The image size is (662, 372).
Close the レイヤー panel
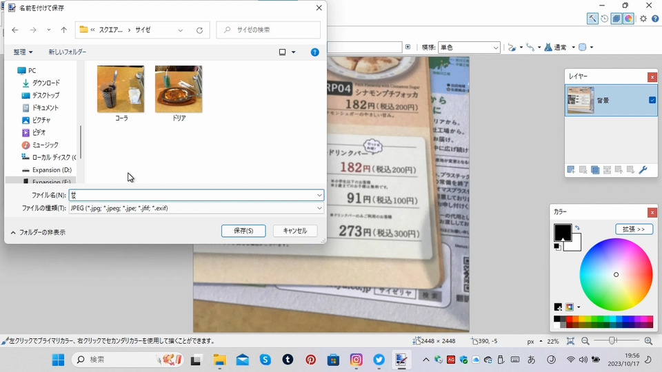652,76
